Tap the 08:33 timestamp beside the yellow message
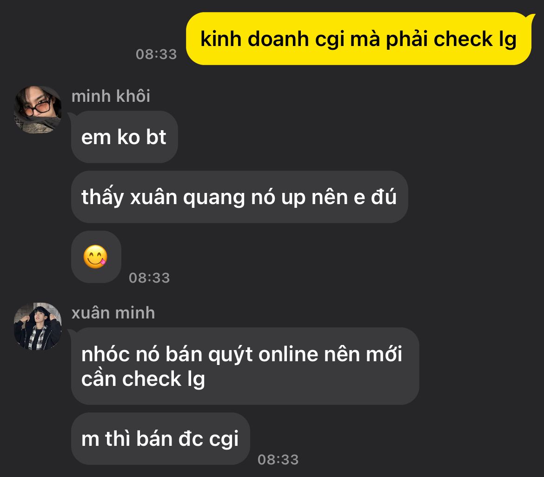 157,54
